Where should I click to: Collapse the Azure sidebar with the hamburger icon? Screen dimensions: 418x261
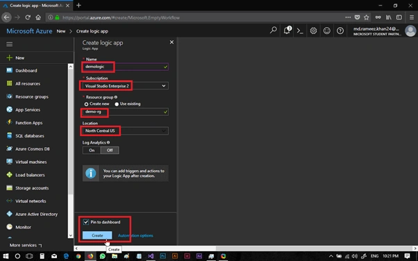tap(10, 44)
